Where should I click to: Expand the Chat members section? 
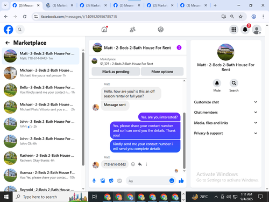(225, 112)
